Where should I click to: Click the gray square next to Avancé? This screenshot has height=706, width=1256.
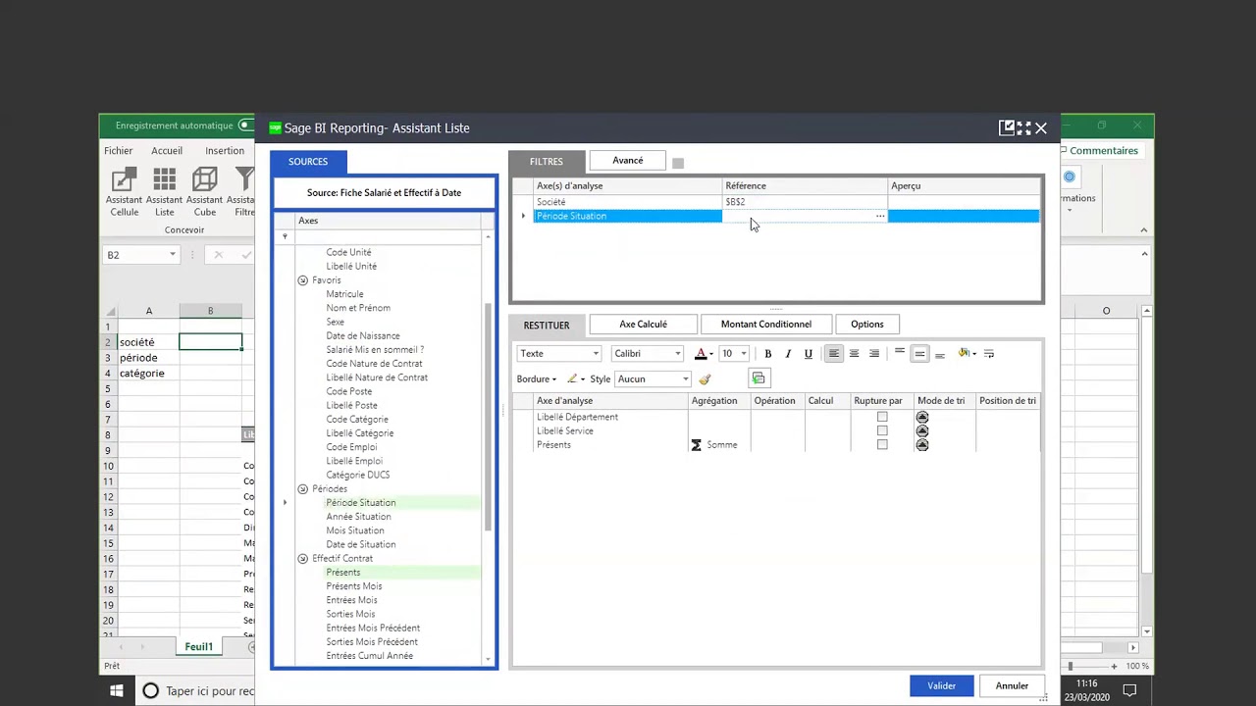[x=677, y=163]
